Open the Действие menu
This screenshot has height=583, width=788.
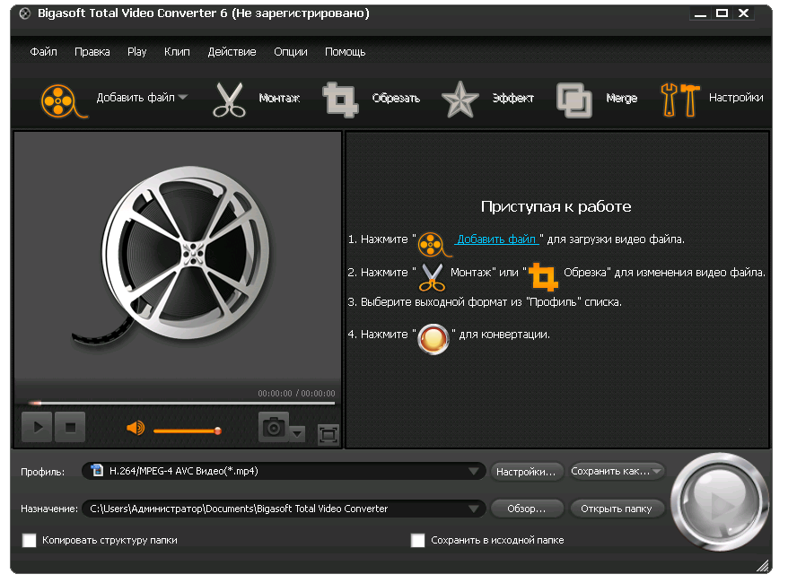(232, 52)
